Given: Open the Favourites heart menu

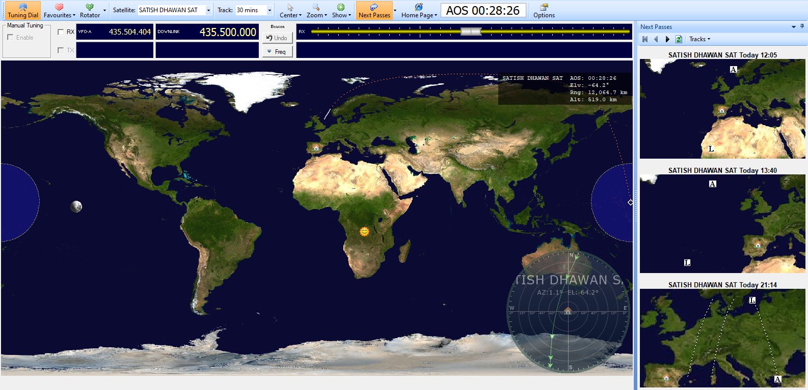Looking at the screenshot, I should click(59, 11).
